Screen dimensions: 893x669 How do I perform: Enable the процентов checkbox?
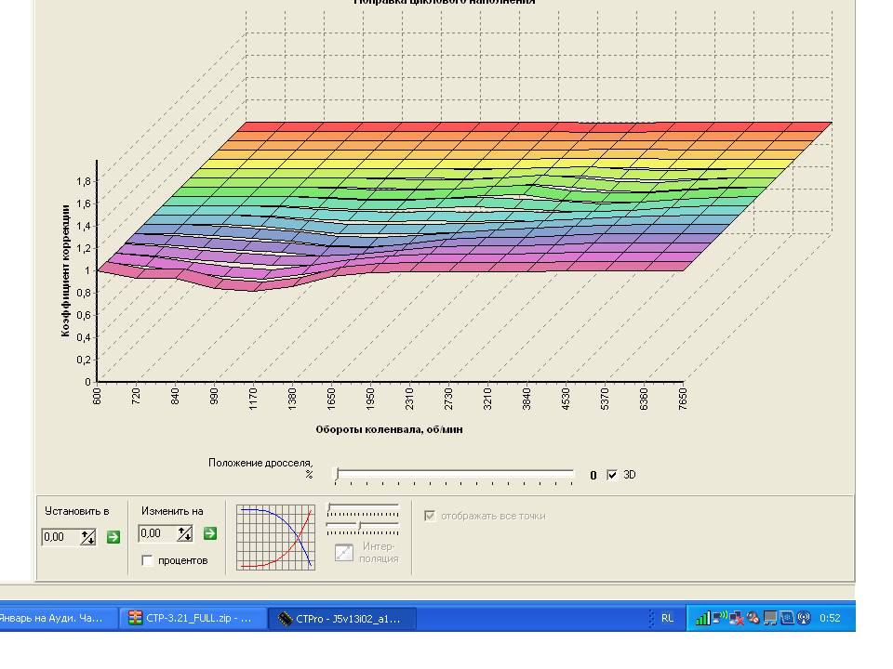coord(148,560)
